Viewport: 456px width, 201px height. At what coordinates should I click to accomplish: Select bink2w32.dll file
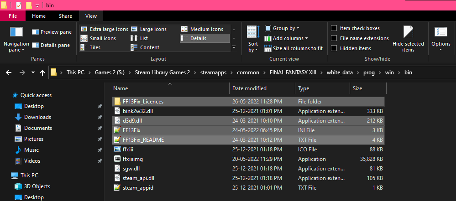tap(248, 111)
